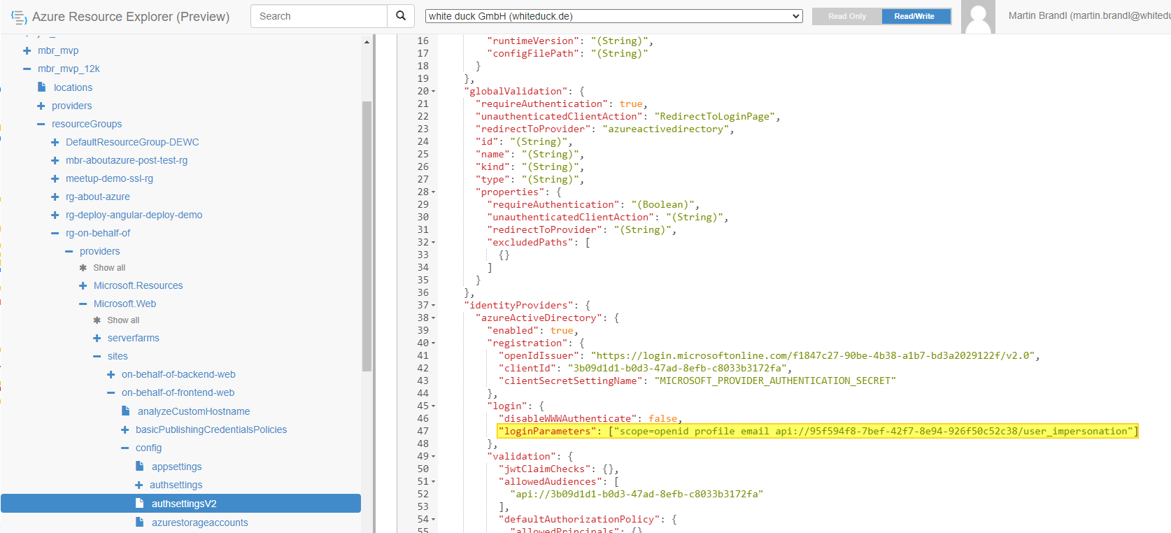Image resolution: width=1171 pixels, height=533 pixels.
Task: Collapse on-behalf-of-frontend-web minus icon
Action: [x=111, y=392]
